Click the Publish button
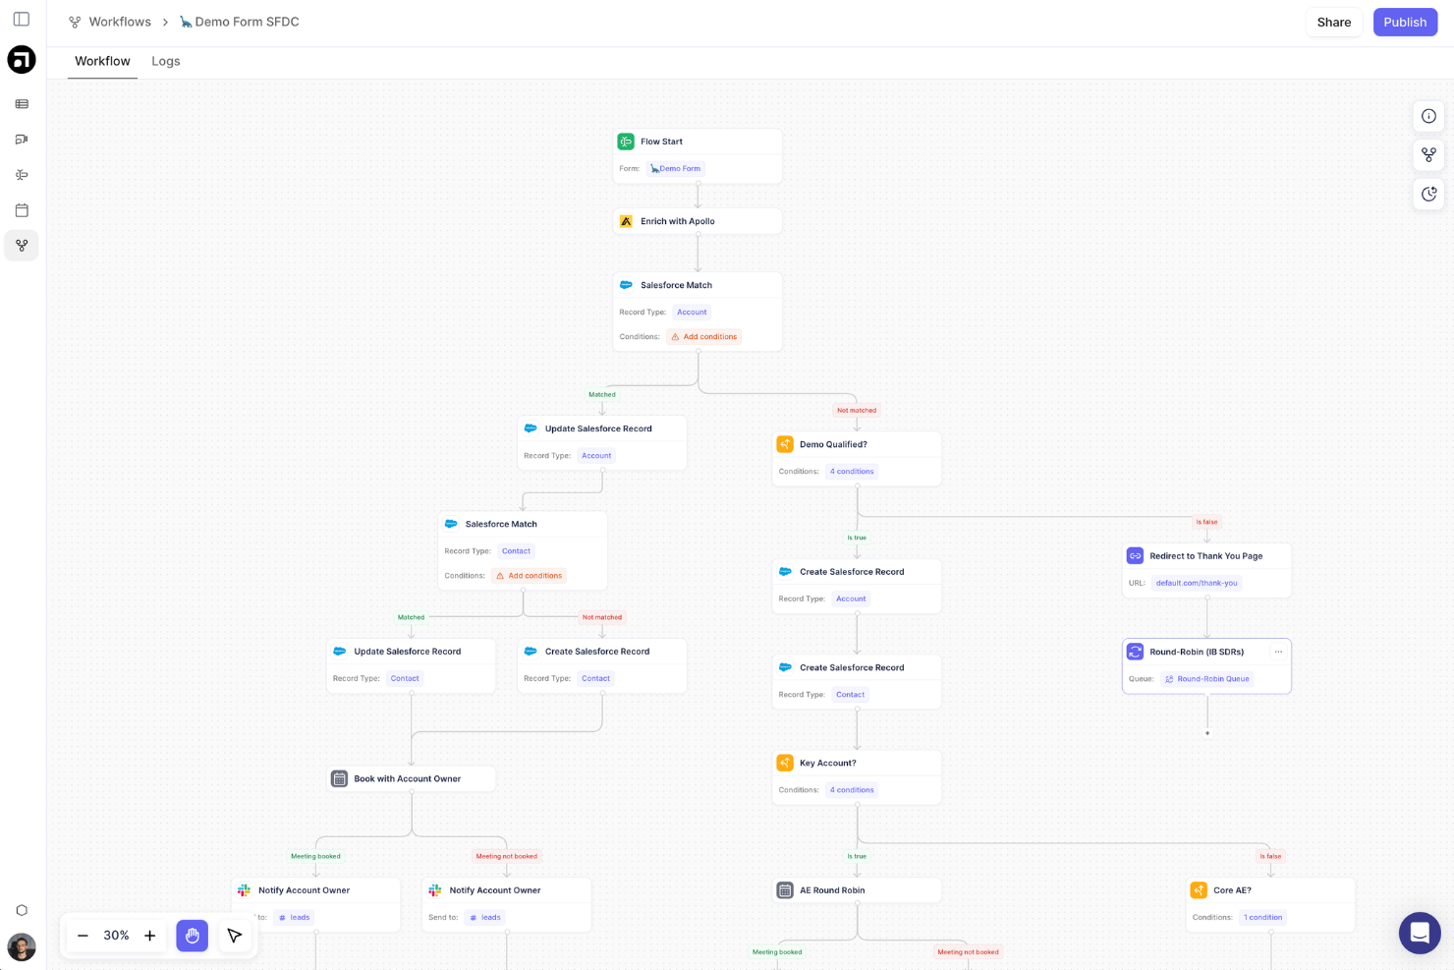The height and width of the screenshot is (970, 1454). (x=1405, y=22)
